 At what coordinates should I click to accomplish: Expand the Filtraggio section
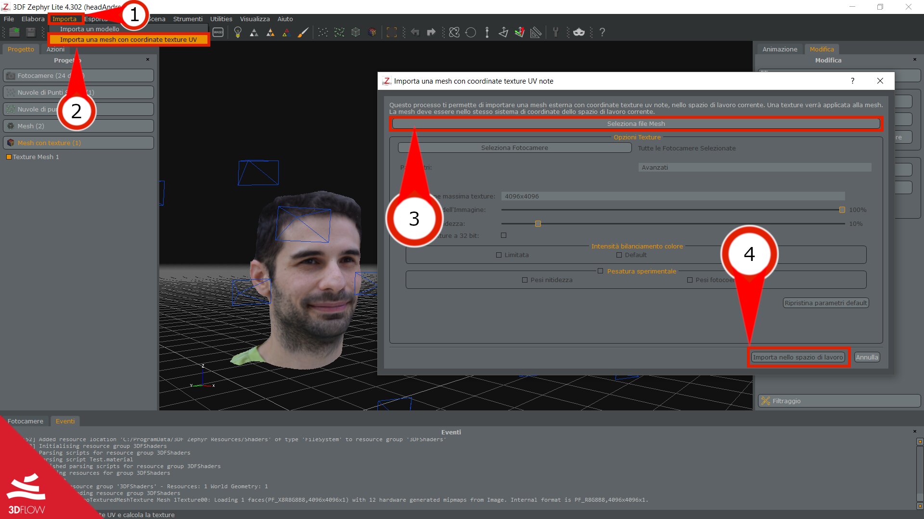(x=839, y=401)
